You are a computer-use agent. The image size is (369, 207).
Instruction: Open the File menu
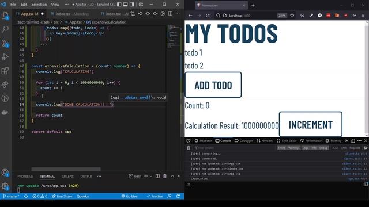tap(13, 4)
